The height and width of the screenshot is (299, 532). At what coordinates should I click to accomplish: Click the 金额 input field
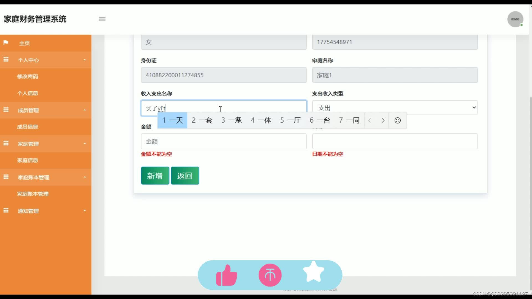pyautogui.click(x=224, y=141)
